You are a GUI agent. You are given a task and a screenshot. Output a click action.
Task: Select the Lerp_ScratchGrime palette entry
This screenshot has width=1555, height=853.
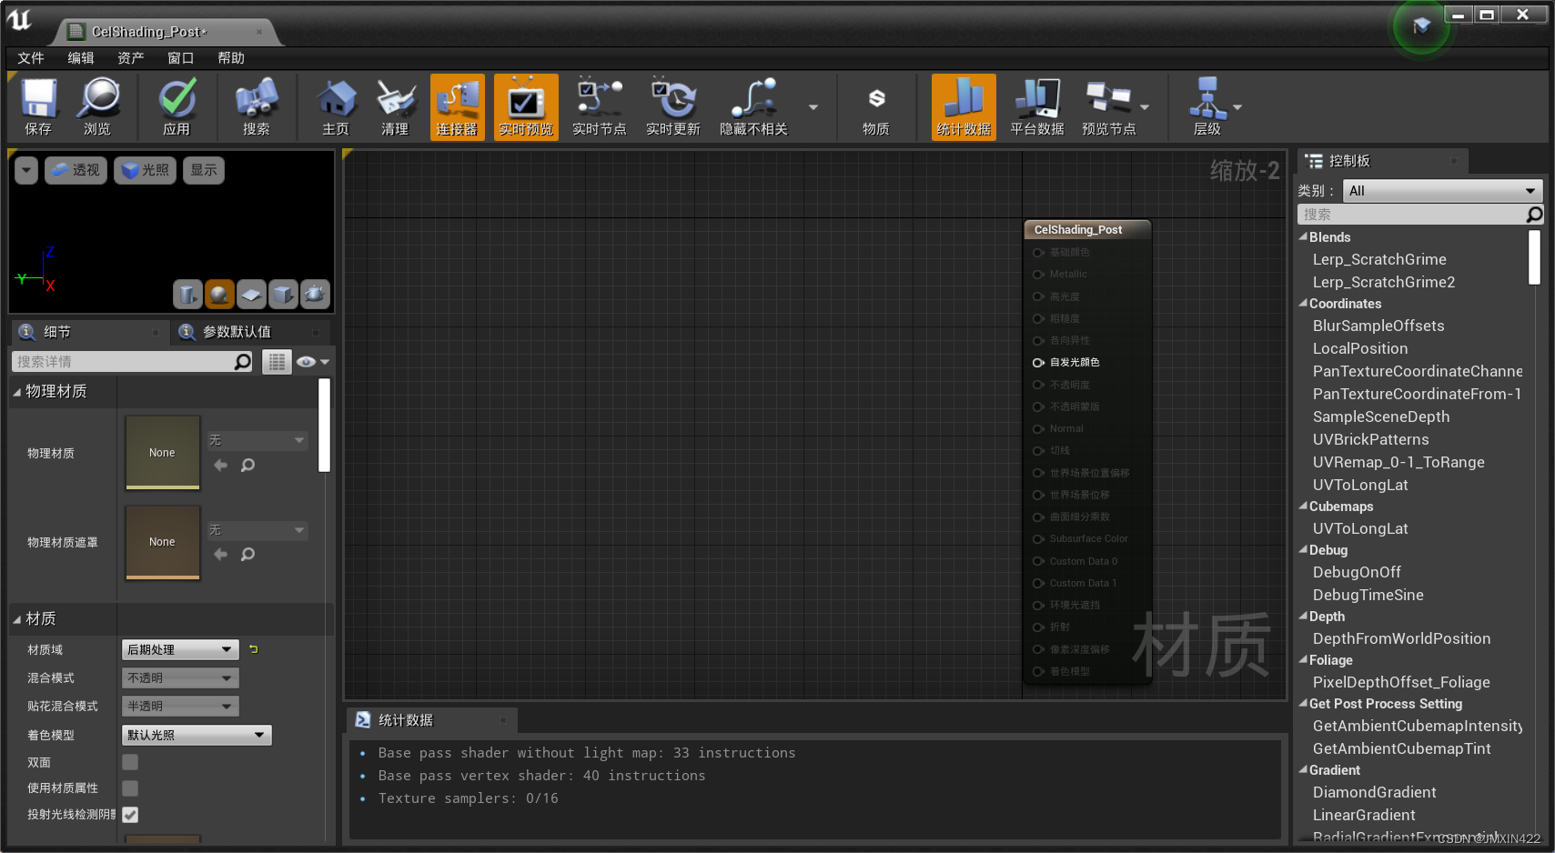pyautogui.click(x=1379, y=259)
